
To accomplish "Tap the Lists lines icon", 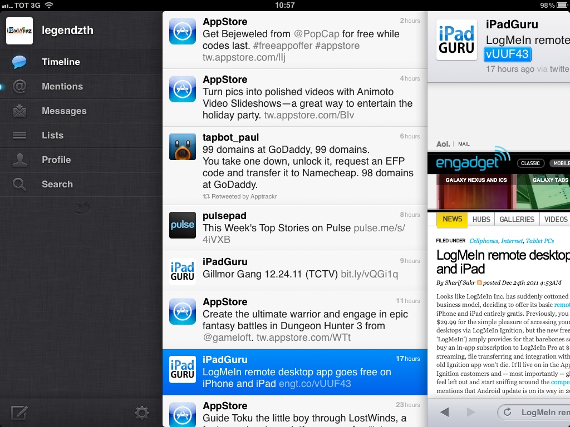I will click(19, 136).
